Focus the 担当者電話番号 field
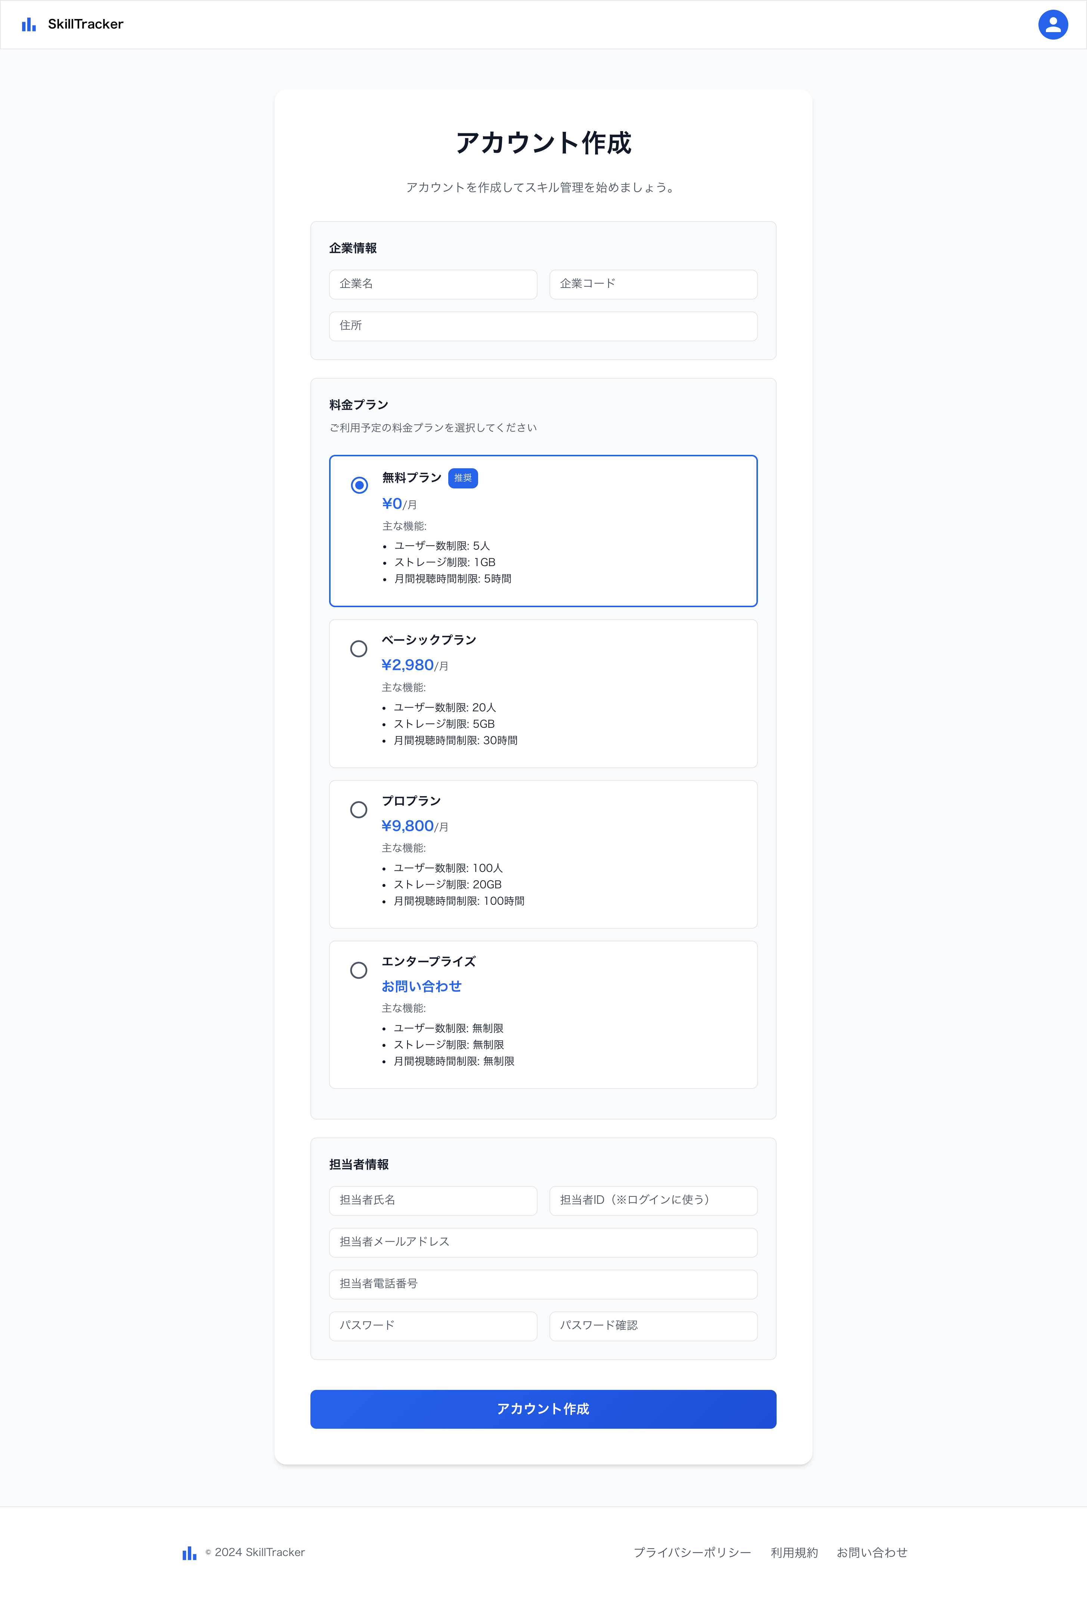This screenshot has height=1599, width=1087. click(543, 1285)
